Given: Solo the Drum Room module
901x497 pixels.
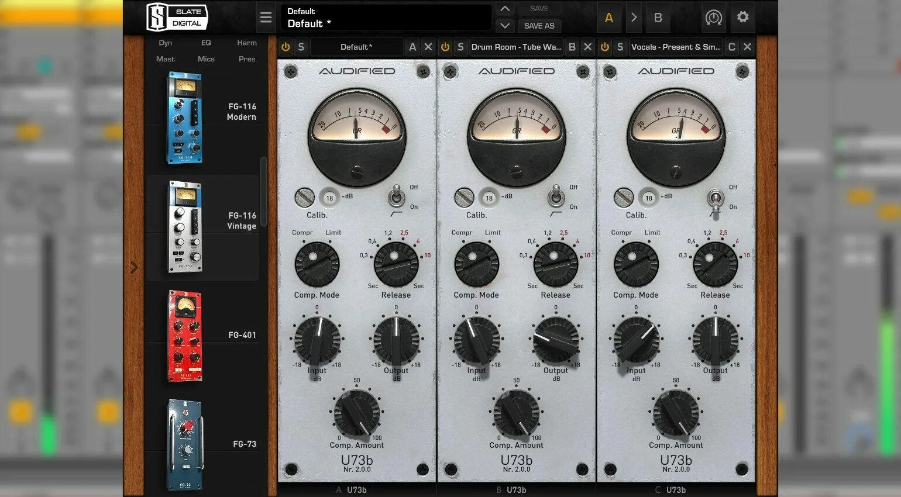Looking at the screenshot, I should pos(460,47).
